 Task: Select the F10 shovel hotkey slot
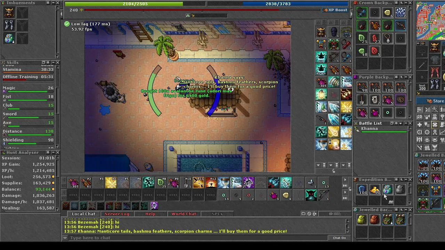point(186,183)
